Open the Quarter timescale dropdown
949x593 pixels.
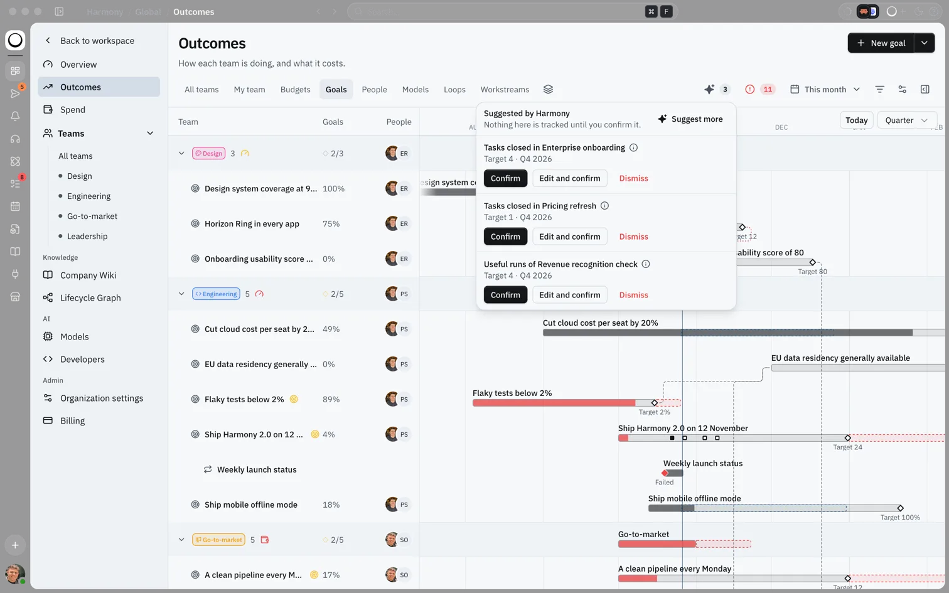906,120
